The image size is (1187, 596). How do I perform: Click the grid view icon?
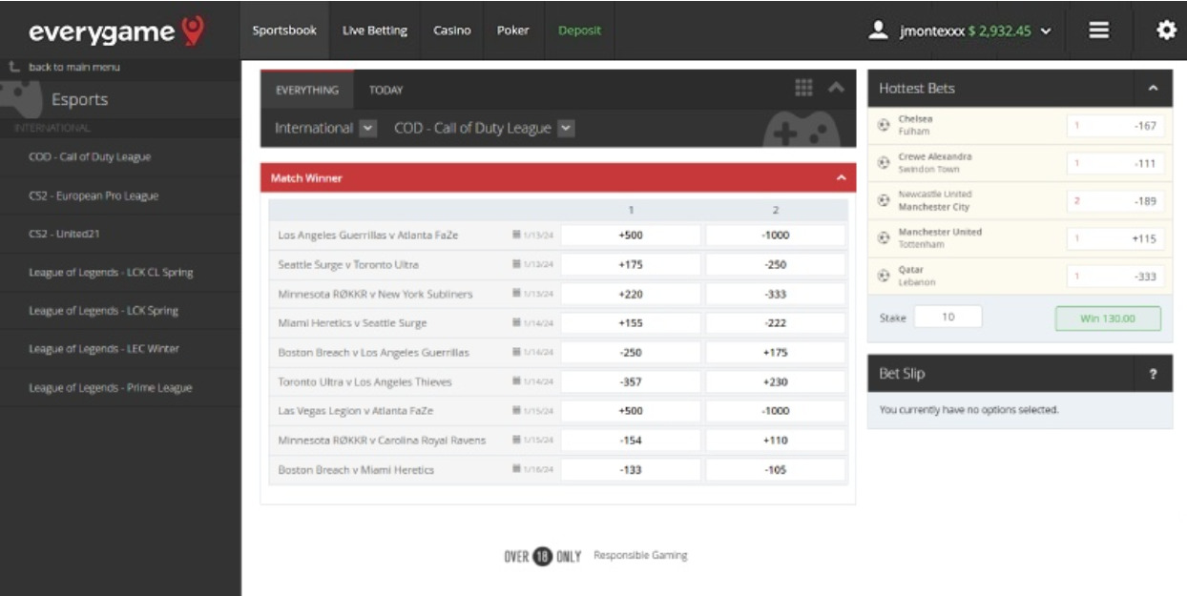tap(803, 88)
